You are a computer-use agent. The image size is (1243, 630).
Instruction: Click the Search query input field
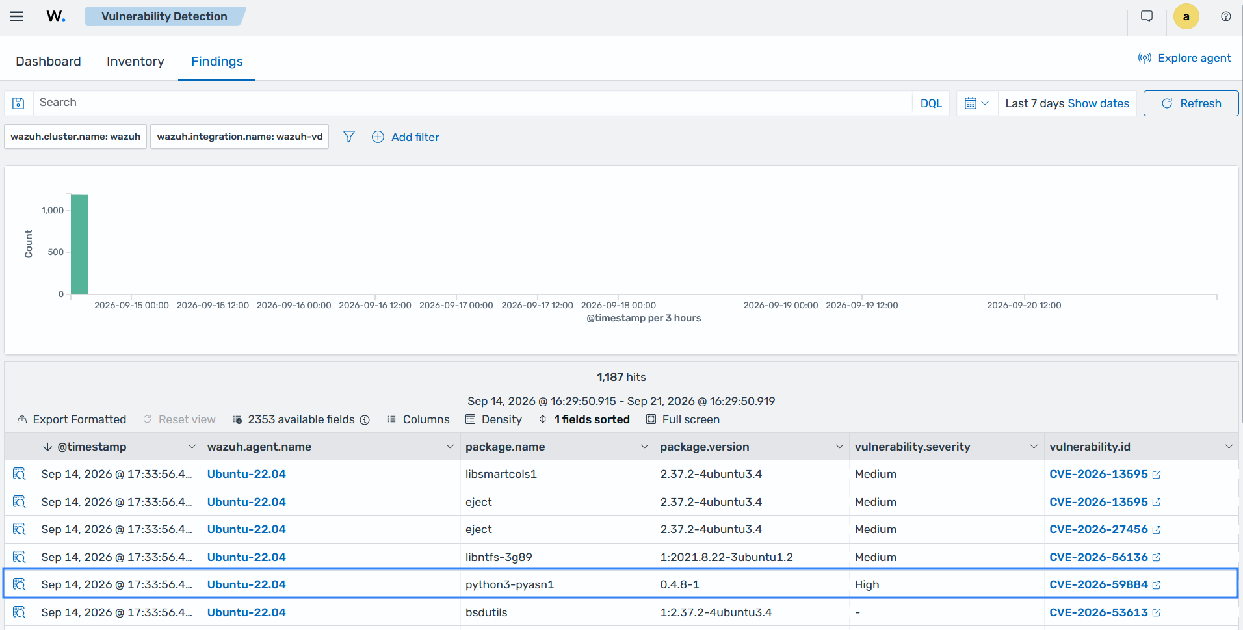point(473,103)
